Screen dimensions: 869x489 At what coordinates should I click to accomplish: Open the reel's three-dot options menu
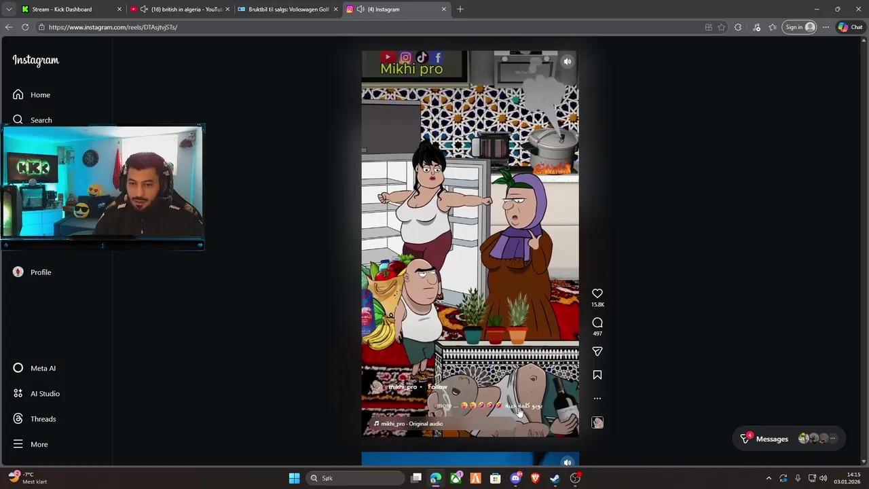click(597, 398)
